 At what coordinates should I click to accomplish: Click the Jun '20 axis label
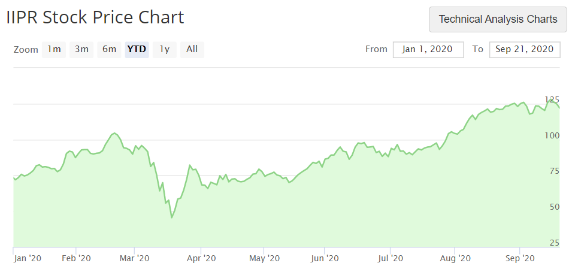pyautogui.click(x=325, y=258)
